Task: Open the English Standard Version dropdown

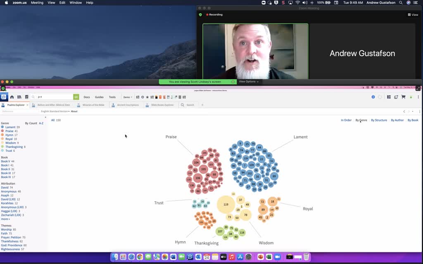Action: click(55, 111)
